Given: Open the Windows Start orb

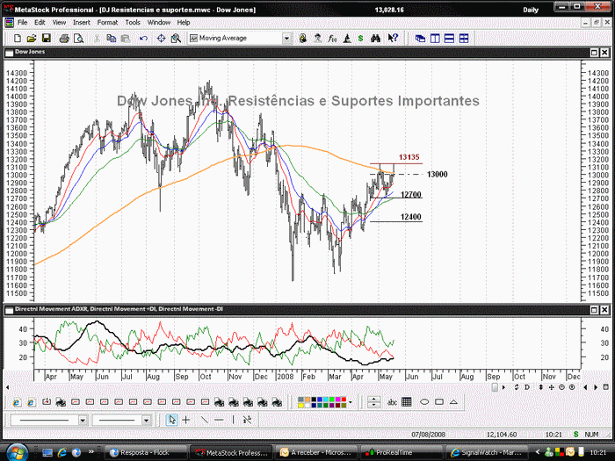Looking at the screenshot, I should (16, 453).
